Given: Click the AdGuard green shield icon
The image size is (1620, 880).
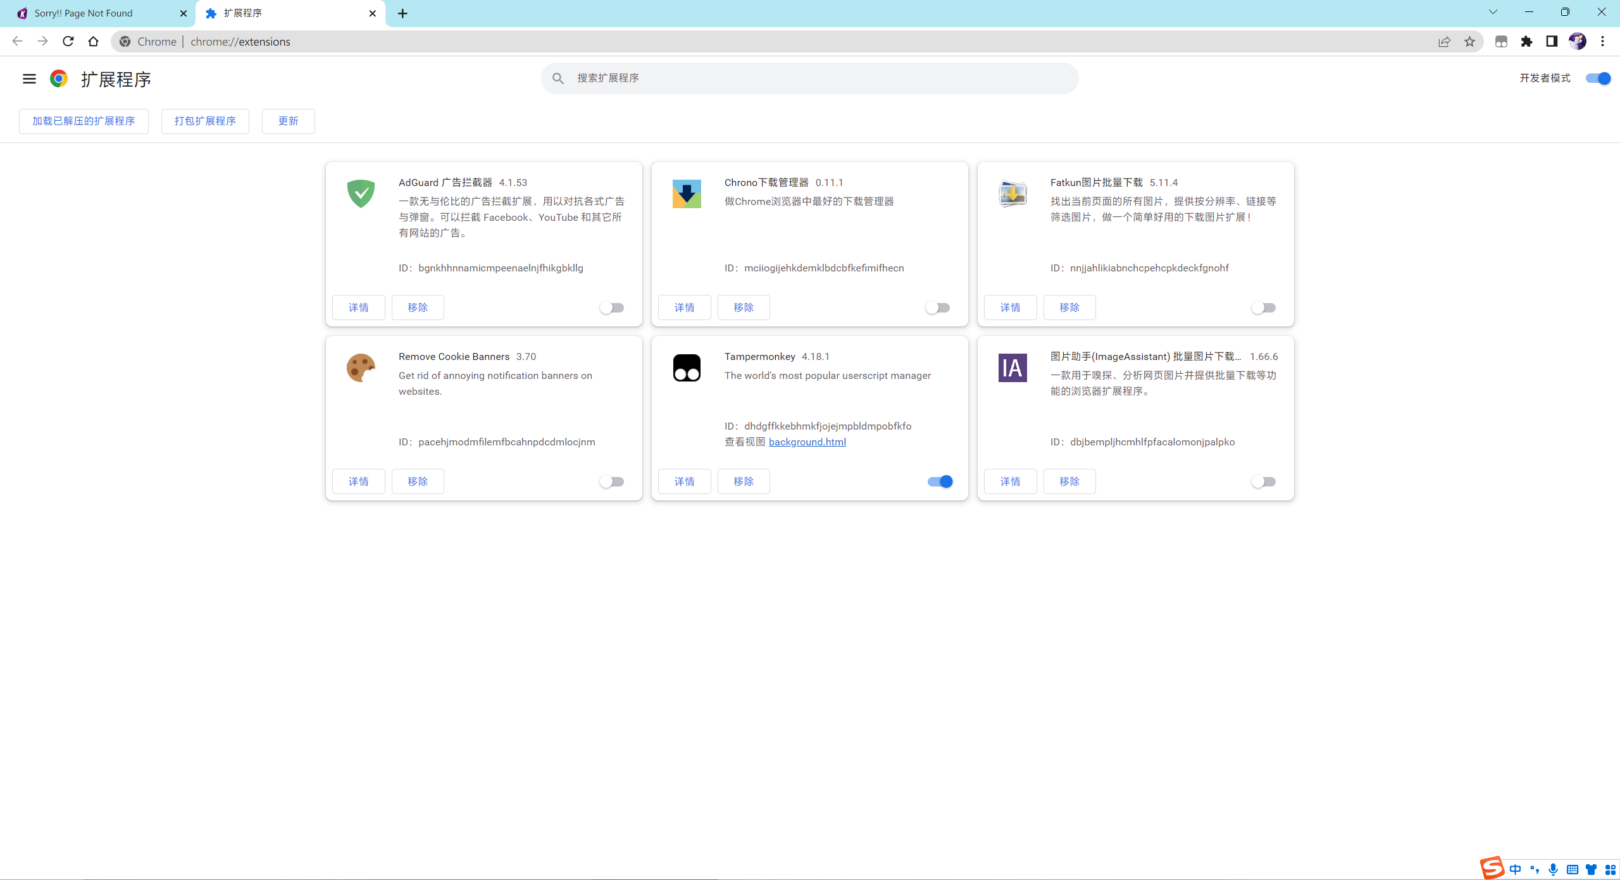Looking at the screenshot, I should point(361,193).
